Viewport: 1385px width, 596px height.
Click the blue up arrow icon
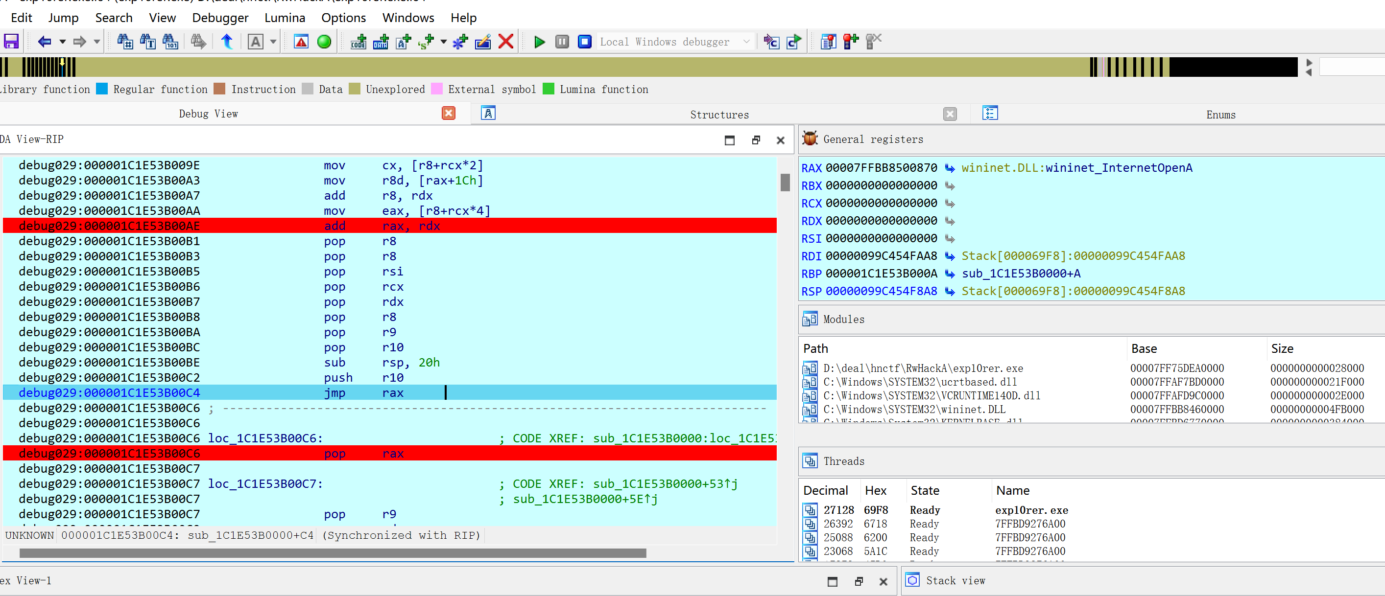(x=227, y=42)
